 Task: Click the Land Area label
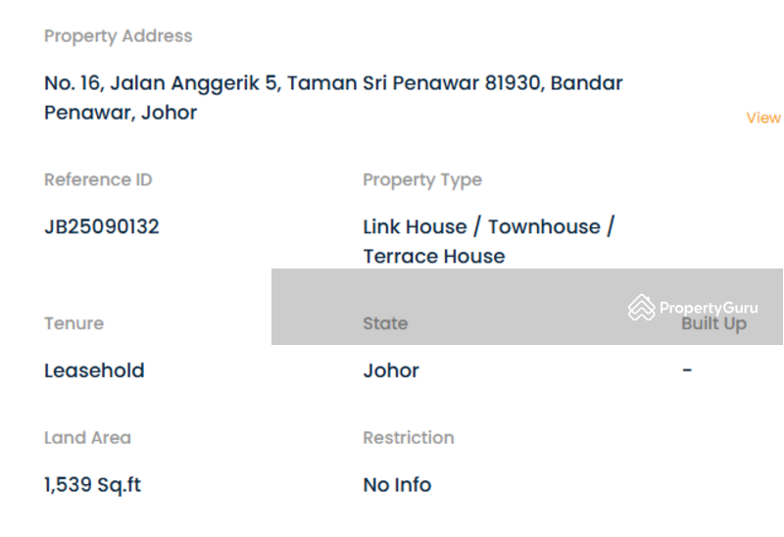87,437
